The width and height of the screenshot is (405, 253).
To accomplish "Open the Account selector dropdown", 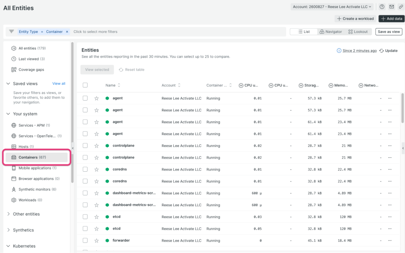I will coord(332,7).
